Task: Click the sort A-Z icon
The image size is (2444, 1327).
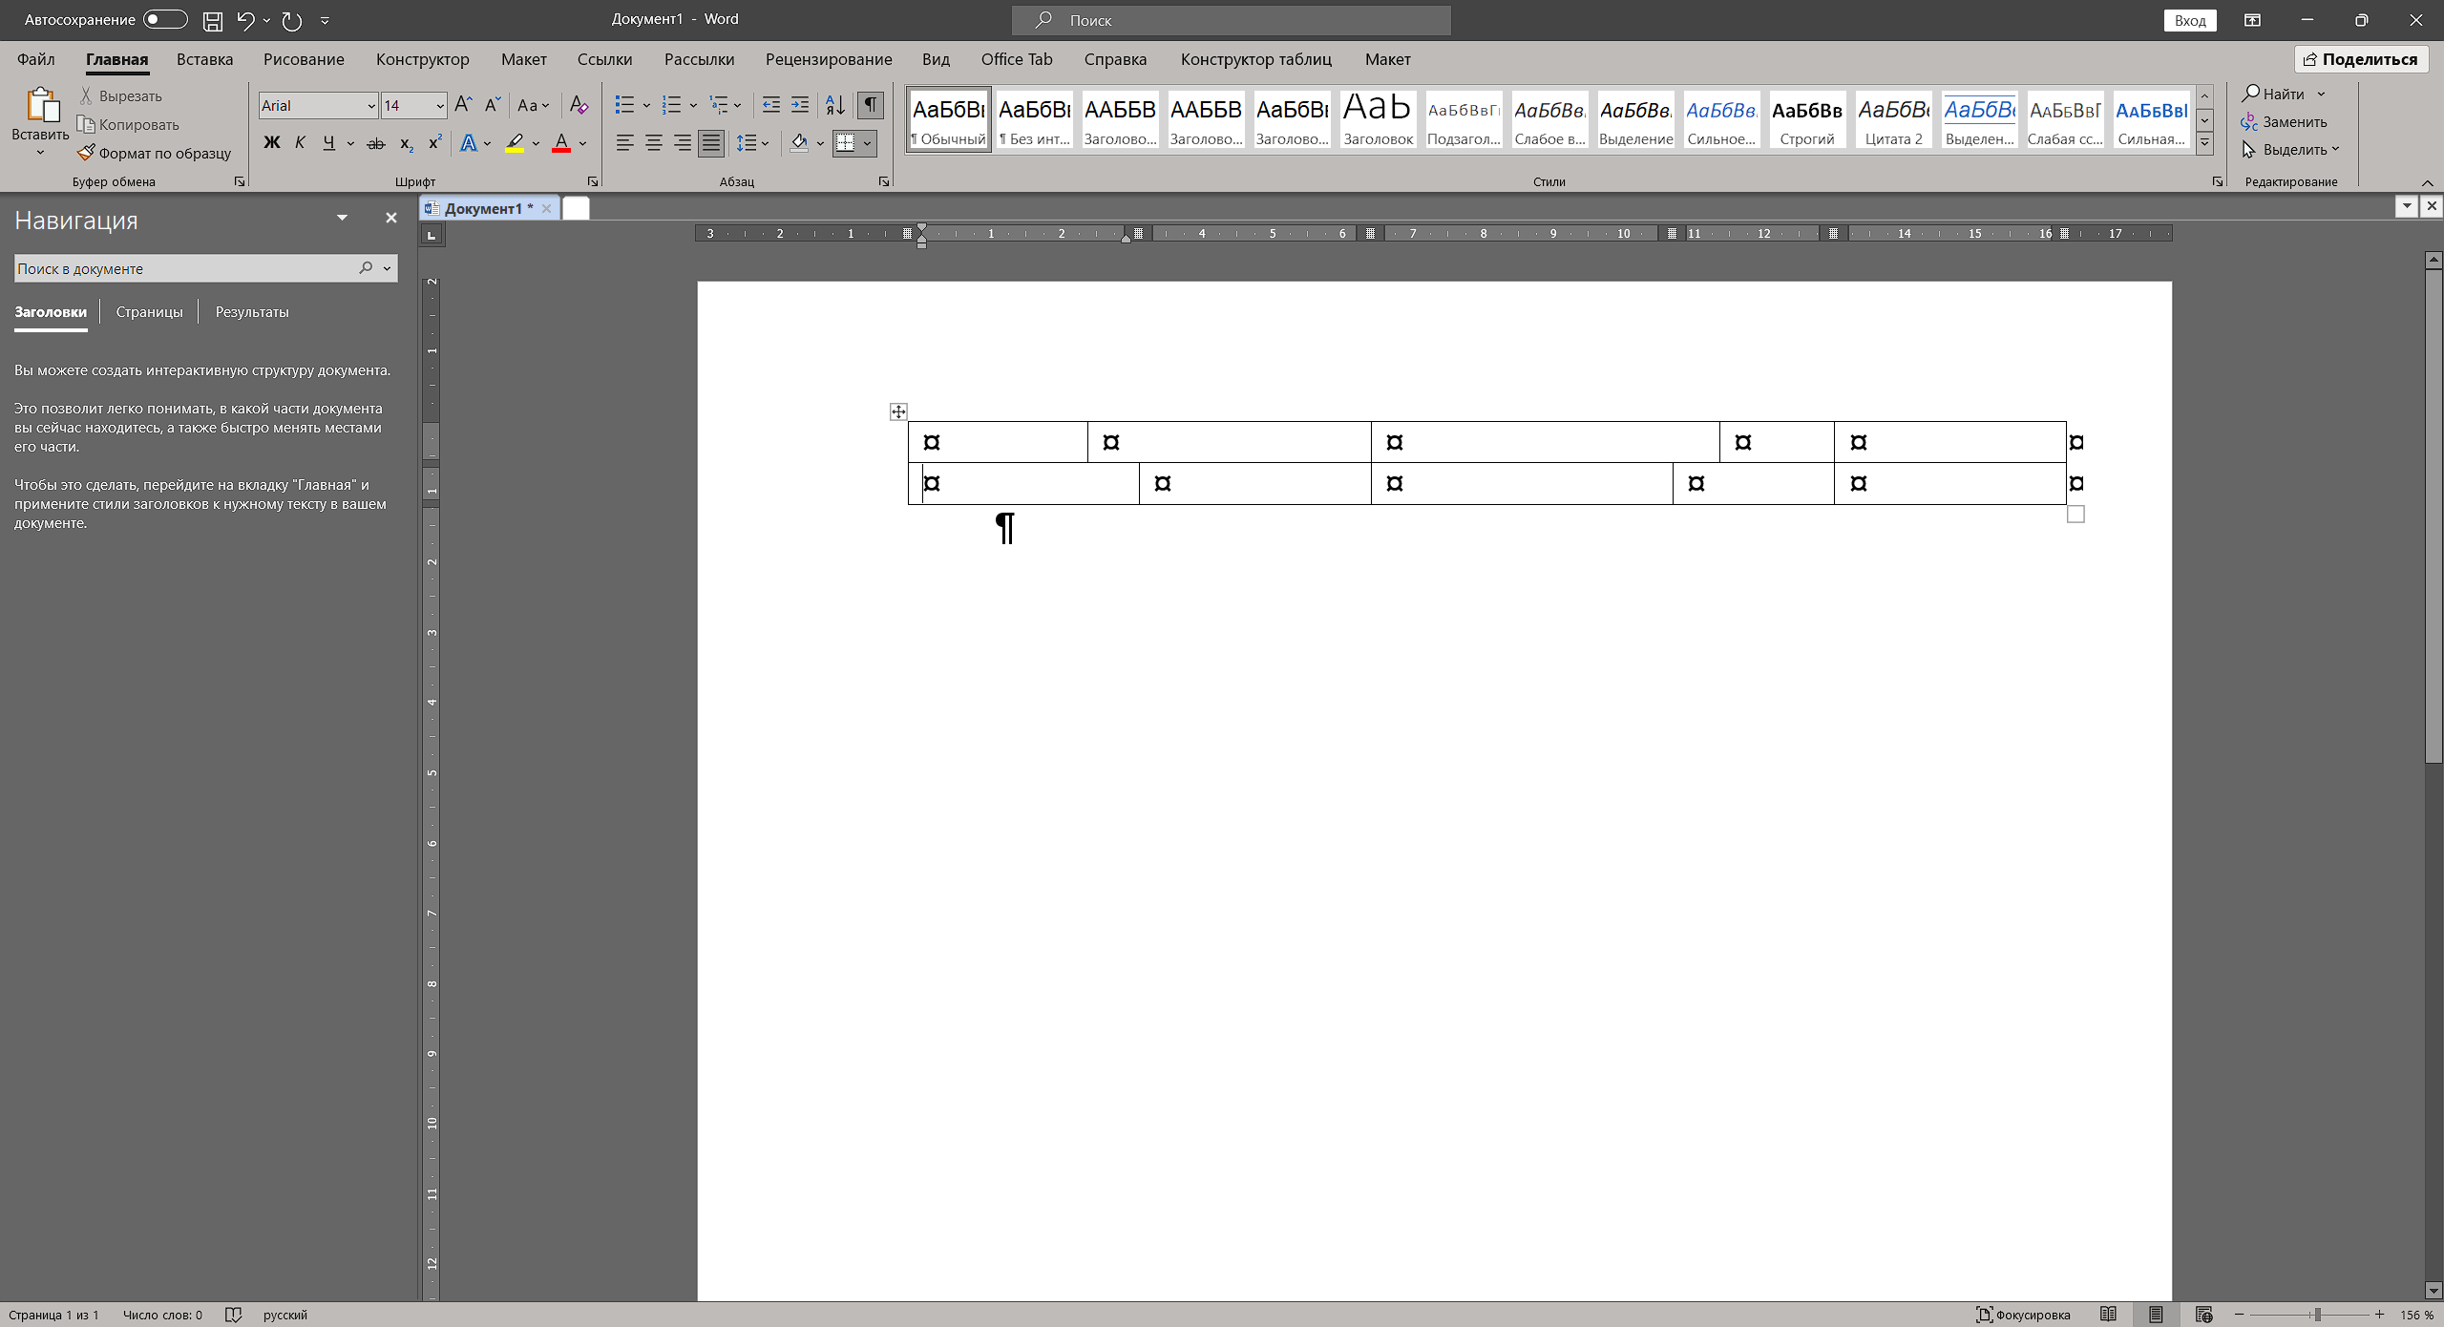Action: 834,105
